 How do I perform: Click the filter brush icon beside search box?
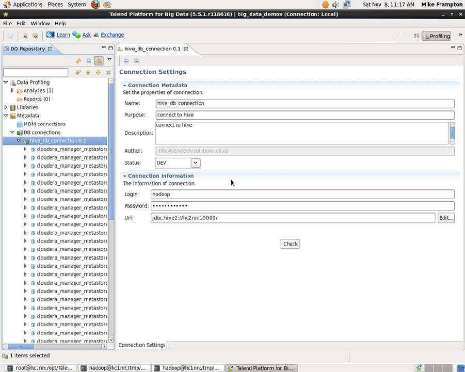(78, 72)
